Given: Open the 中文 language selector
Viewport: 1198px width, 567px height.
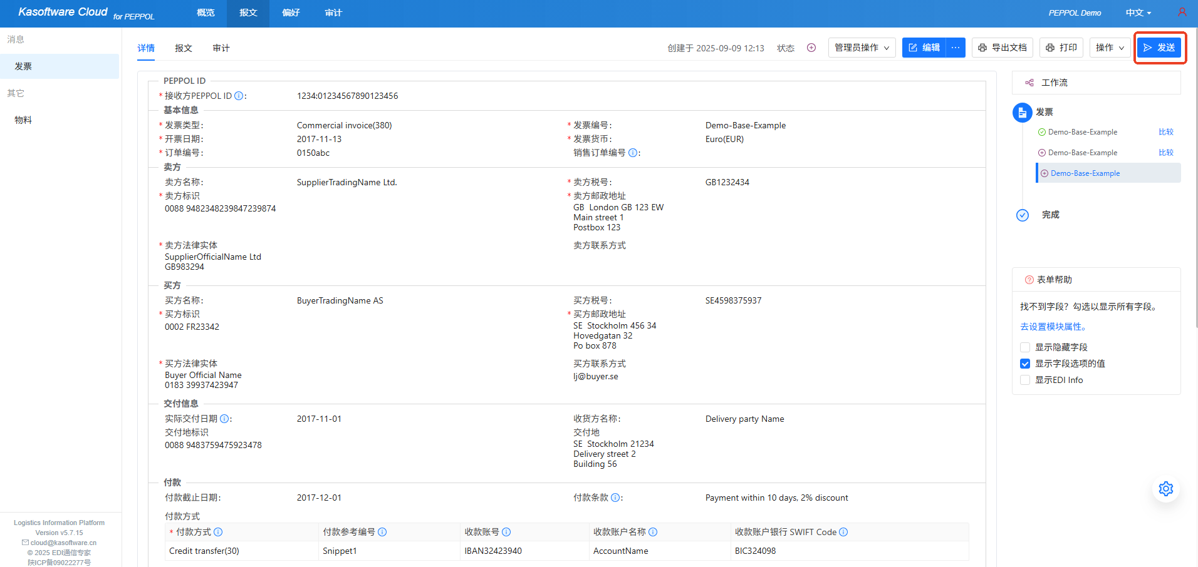Looking at the screenshot, I should click(1138, 13).
